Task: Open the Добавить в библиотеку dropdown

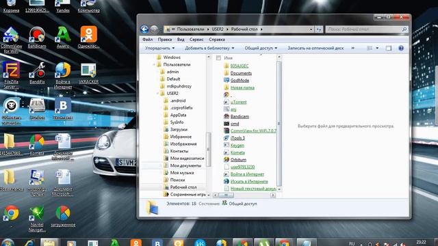Action: coord(209,49)
